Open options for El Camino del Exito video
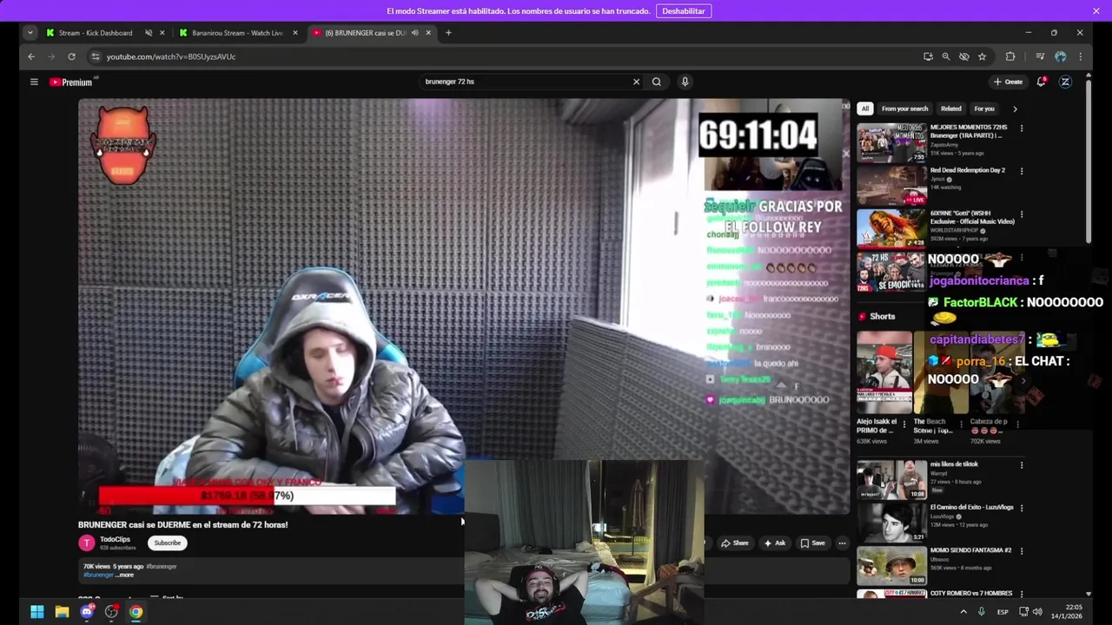The height and width of the screenshot is (625, 1112). pyautogui.click(x=1022, y=508)
